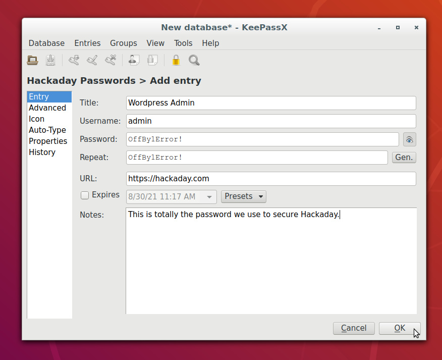442x360 pixels.
Task: Click into the URL field
Action: click(x=271, y=179)
